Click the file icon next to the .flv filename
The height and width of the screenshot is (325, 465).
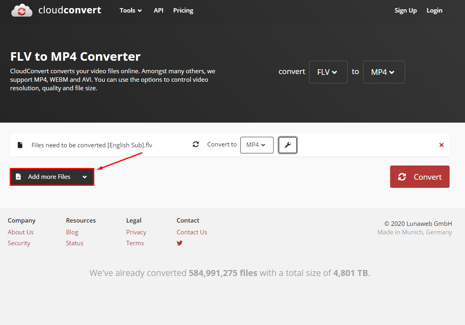[20, 145]
